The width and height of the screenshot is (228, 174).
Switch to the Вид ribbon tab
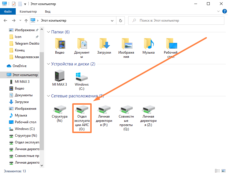coord(48,12)
